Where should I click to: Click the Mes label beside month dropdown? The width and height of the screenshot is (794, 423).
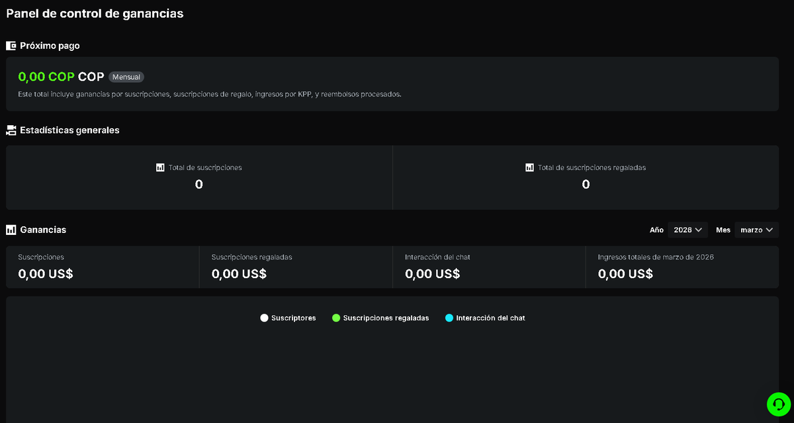click(723, 230)
